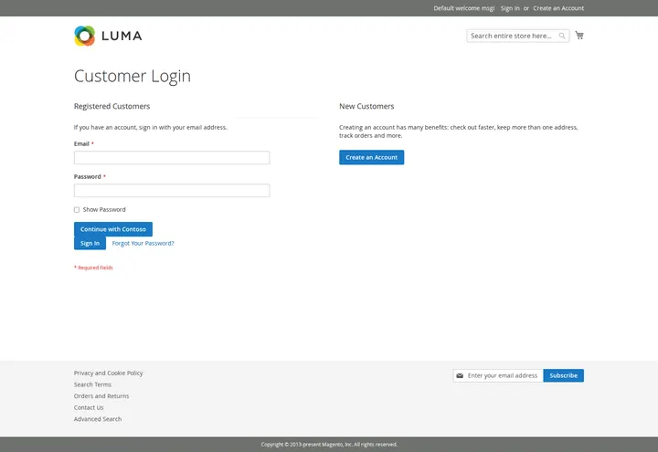Open Create an Account header link

(x=558, y=8)
